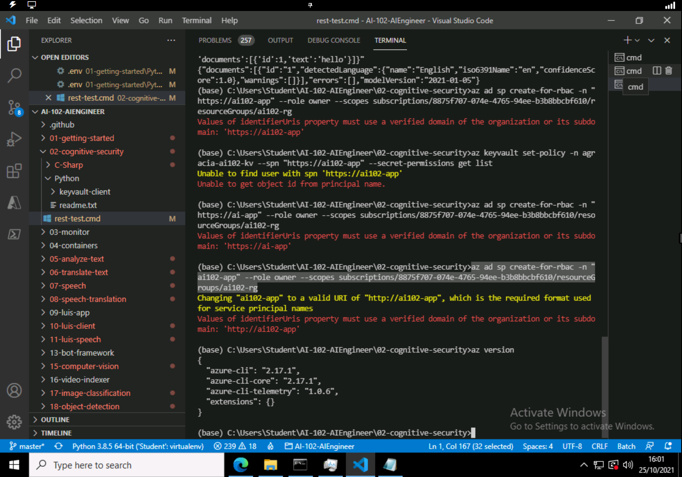This screenshot has width=682, height=477.
Task: Open the Terminal menu
Action: (197, 20)
